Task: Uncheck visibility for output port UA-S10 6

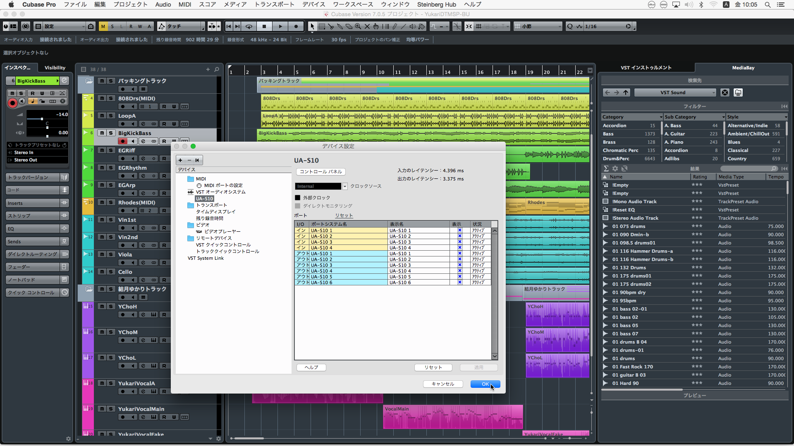Action: coord(459,282)
